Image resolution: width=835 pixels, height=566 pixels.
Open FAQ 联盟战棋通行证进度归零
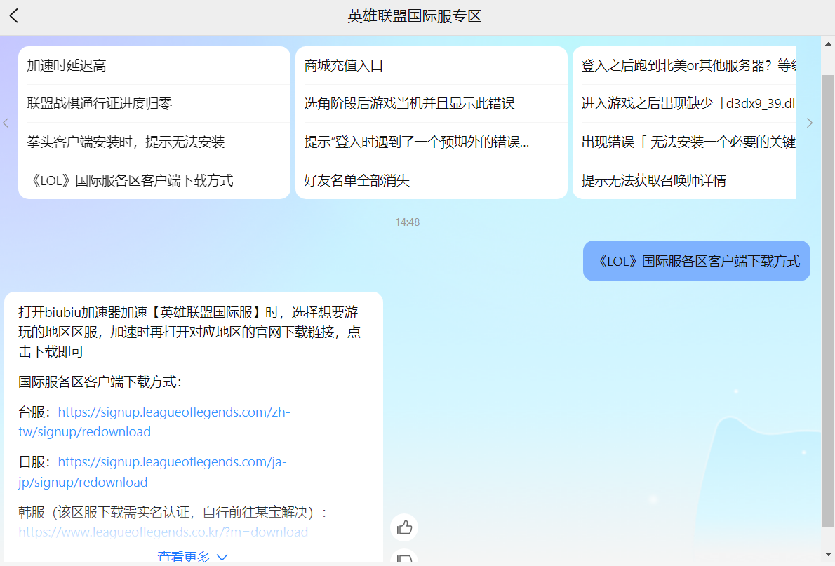pos(154,103)
